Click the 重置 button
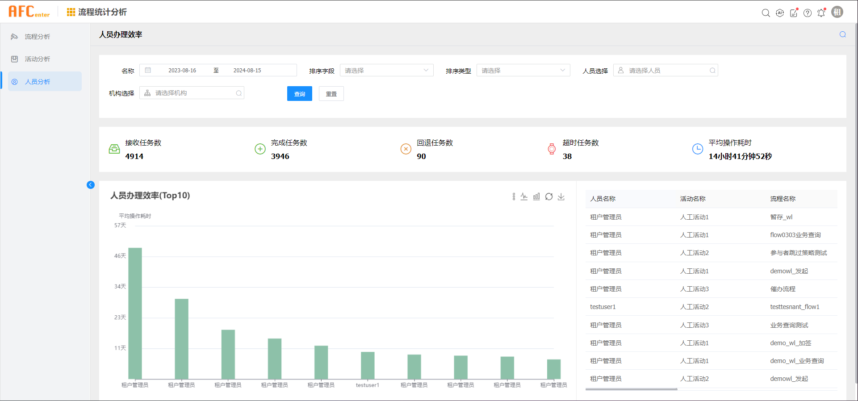This screenshot has height=401, width=858. [331, 94]
